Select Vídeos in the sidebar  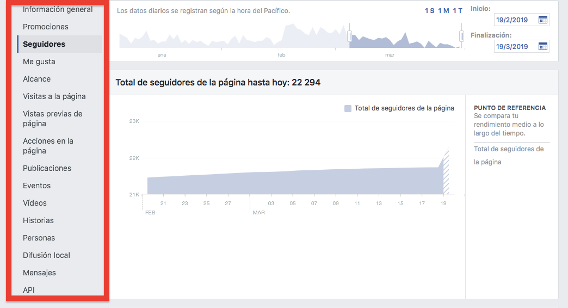(x=35, y=203)
